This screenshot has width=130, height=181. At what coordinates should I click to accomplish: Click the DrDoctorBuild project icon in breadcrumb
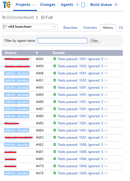pos(4,17)
